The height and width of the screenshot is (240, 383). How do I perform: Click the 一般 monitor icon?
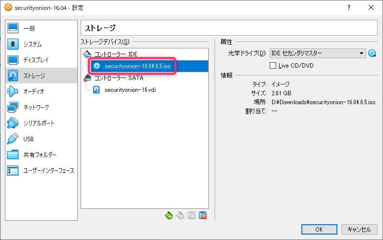(x=13, y=28)
